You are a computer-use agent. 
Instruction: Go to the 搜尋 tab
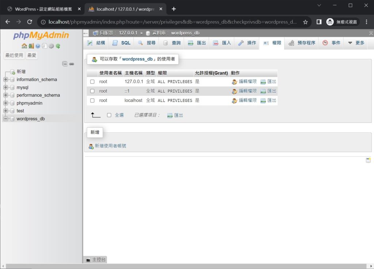pos(146,43)
